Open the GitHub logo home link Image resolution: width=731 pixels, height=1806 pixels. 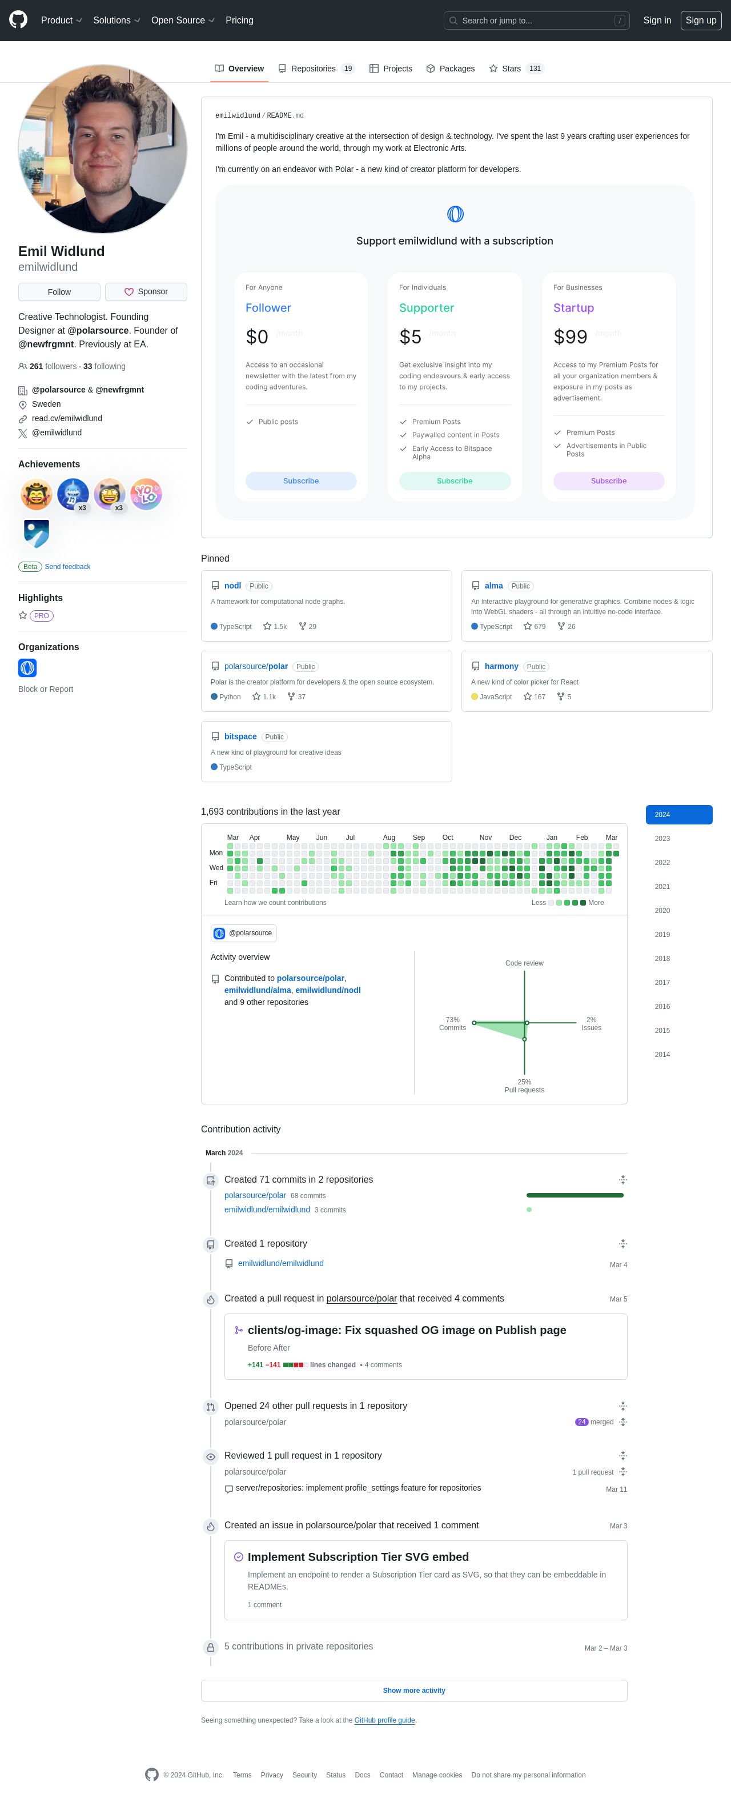pos(18,19)
